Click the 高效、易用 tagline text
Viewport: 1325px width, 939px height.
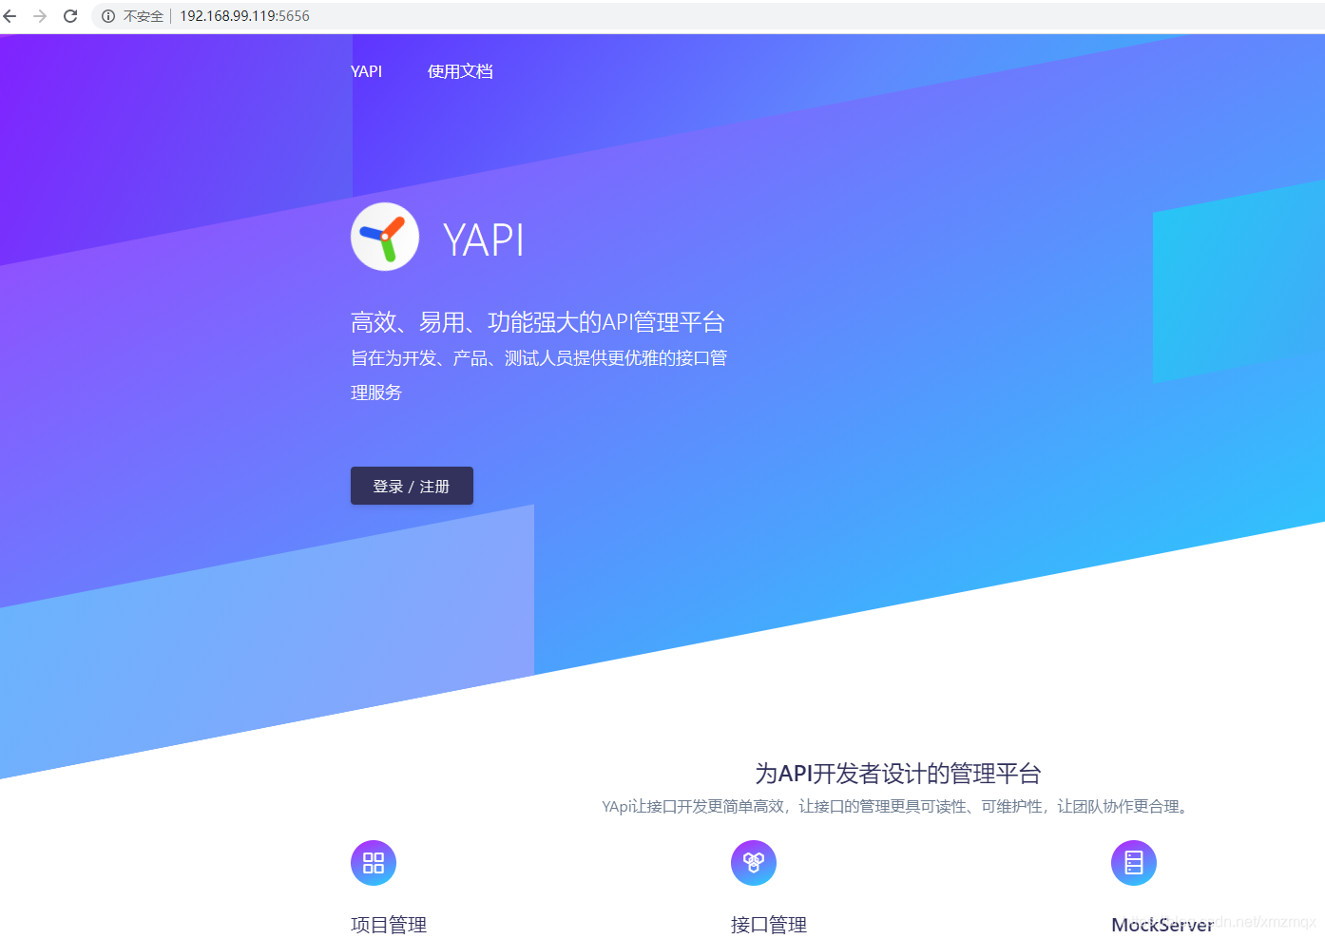[537, 321]
